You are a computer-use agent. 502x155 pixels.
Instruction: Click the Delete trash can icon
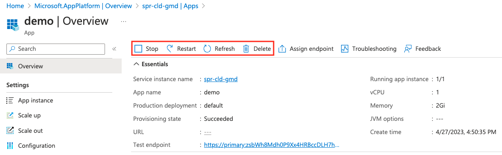point(246,49)
